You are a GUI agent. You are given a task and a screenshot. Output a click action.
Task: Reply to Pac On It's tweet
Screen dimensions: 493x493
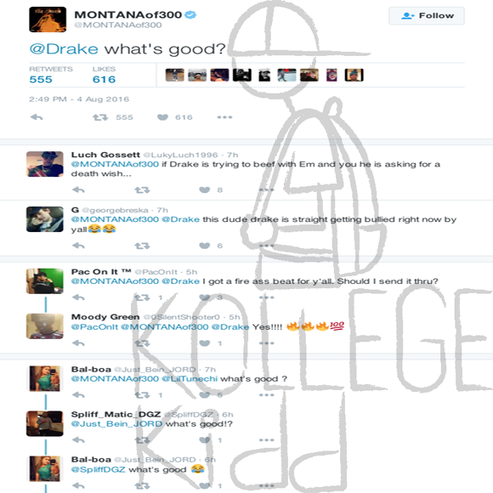point(78,297)
